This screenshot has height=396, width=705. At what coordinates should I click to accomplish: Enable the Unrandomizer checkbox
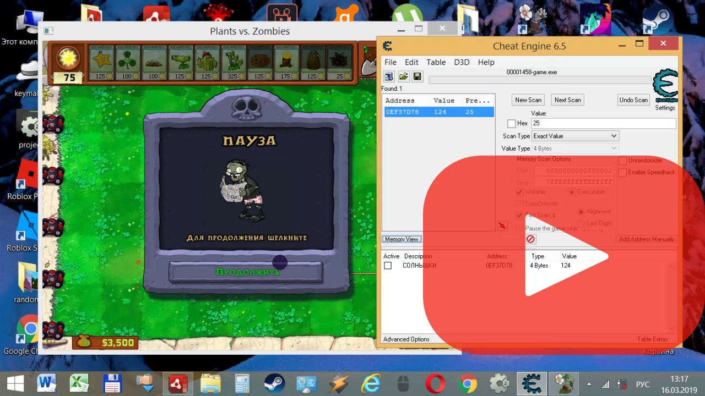[623, 161]
